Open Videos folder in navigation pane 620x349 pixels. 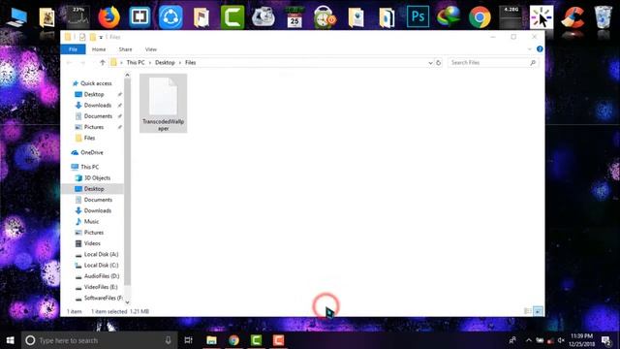click(92, 243)
